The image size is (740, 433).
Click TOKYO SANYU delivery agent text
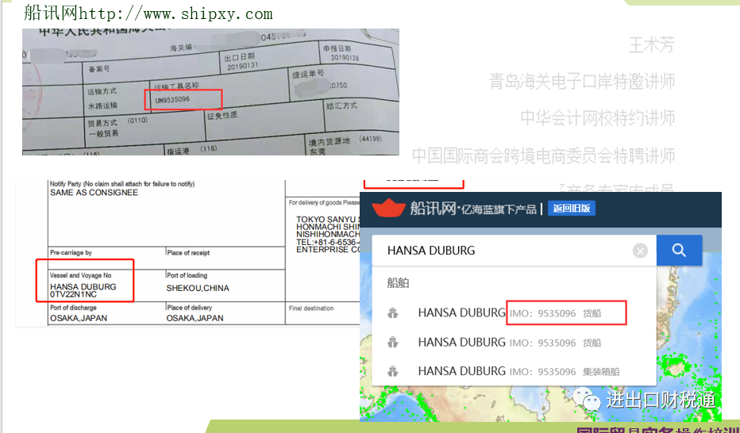pos(326,220)
